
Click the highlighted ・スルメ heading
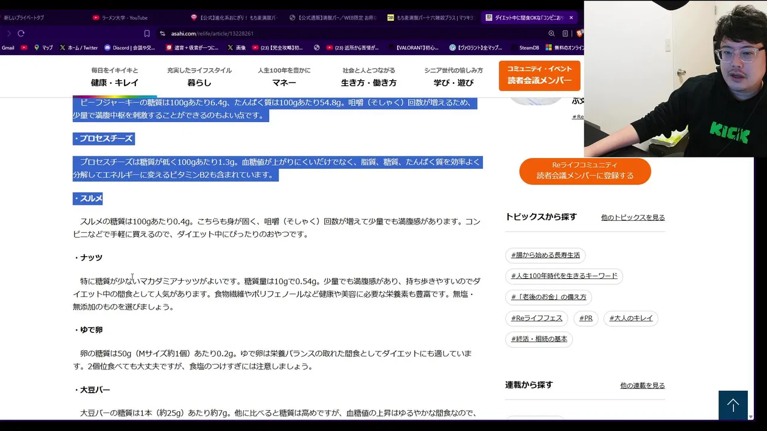(x=88, y=198)
